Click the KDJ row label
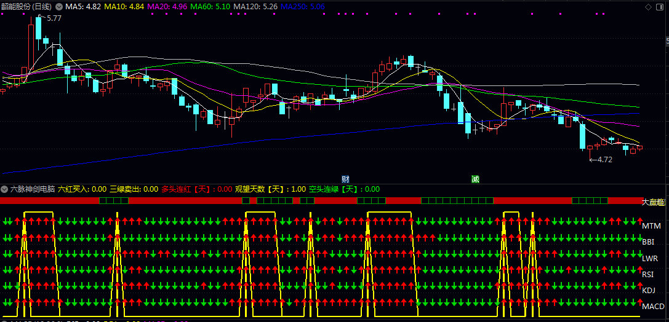 coord(649,291)
